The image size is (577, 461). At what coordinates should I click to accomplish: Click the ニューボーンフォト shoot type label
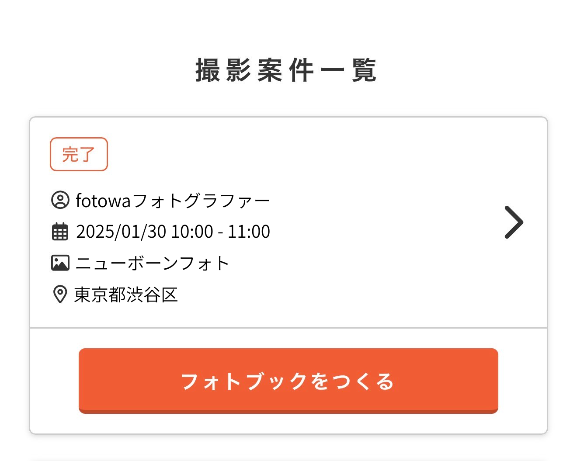[152, 263]
